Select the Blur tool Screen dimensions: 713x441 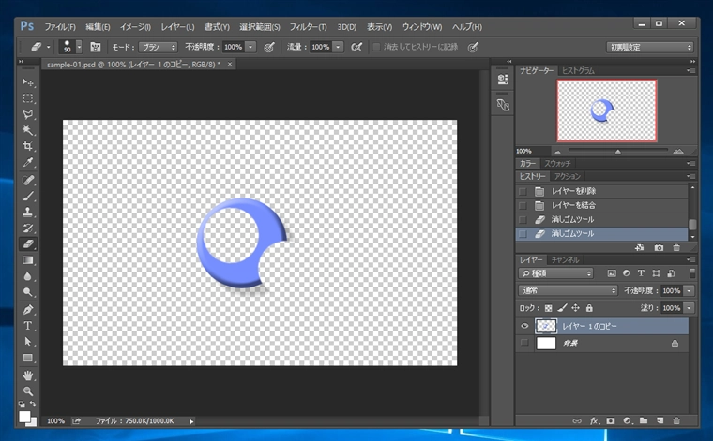coord(28,276)
